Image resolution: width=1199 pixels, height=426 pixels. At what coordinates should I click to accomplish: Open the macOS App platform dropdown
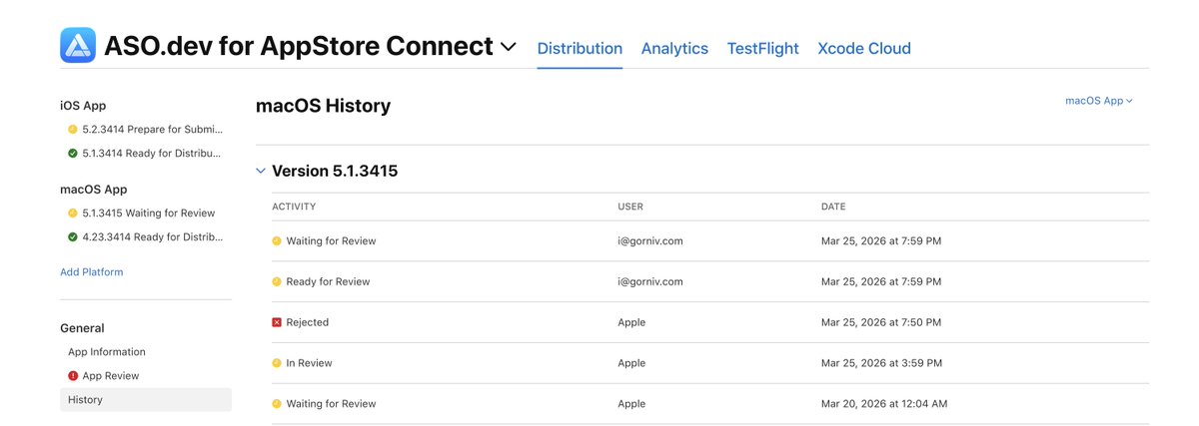pyautogui.click(x=1099, y=101)
